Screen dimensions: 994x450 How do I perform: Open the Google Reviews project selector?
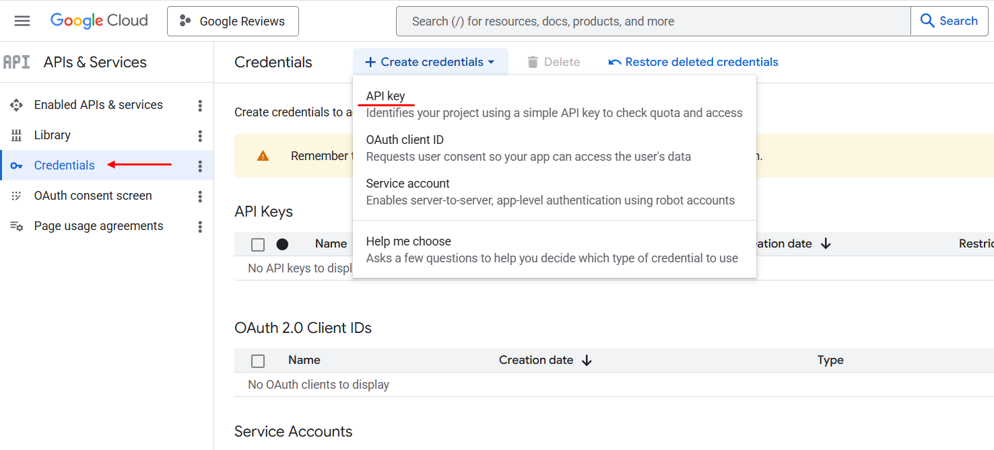pos(233,22)
